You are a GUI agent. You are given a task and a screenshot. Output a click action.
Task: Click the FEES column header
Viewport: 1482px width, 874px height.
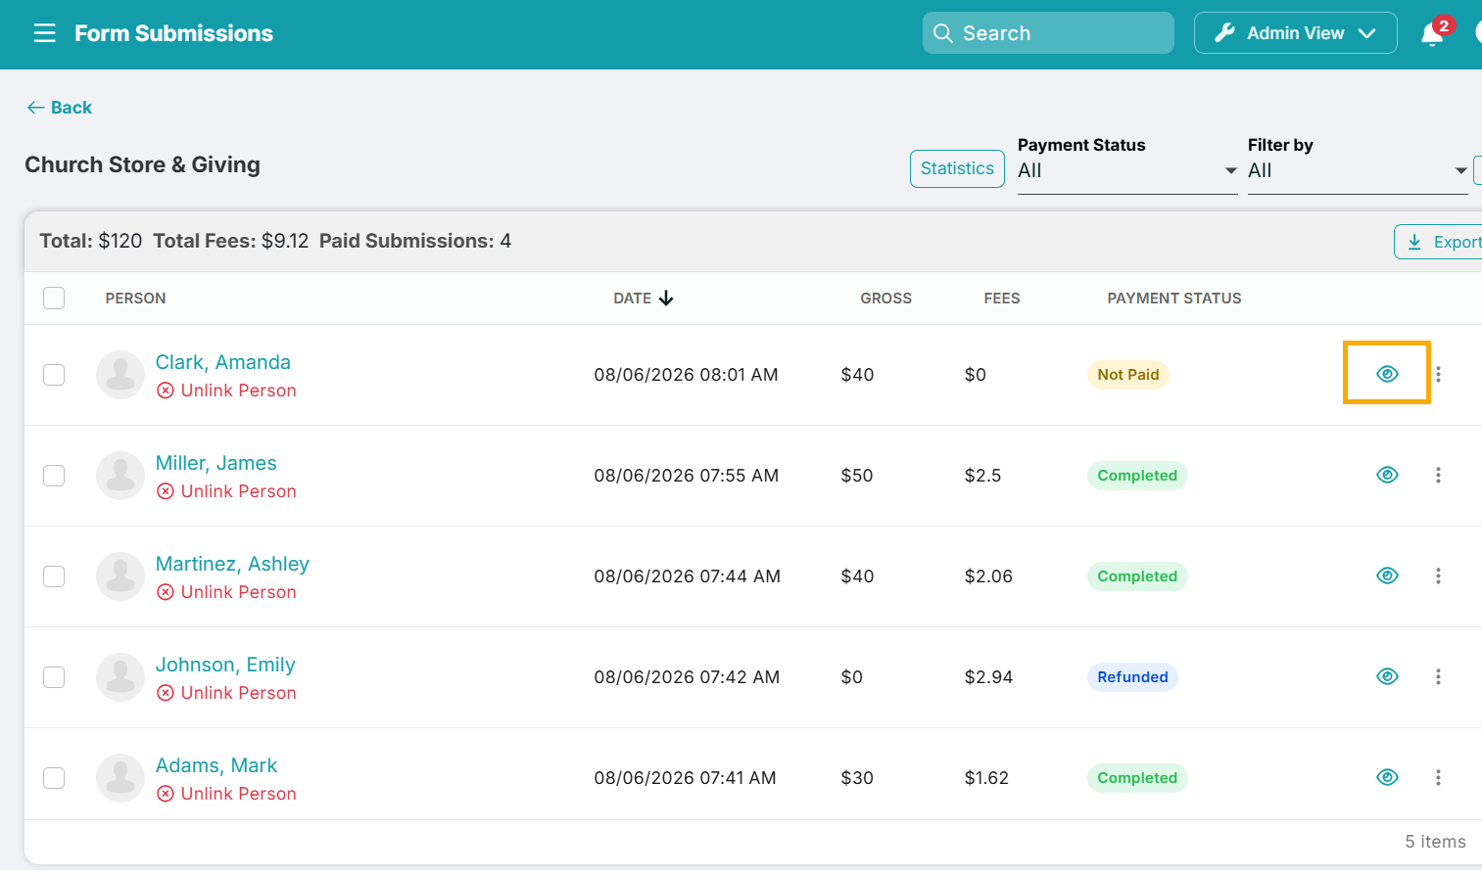(1002, 299)
